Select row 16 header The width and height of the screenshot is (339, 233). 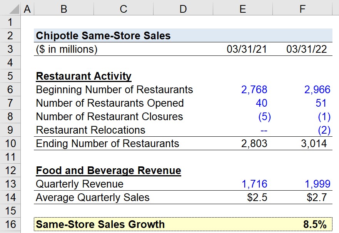[x=10, y=224]
